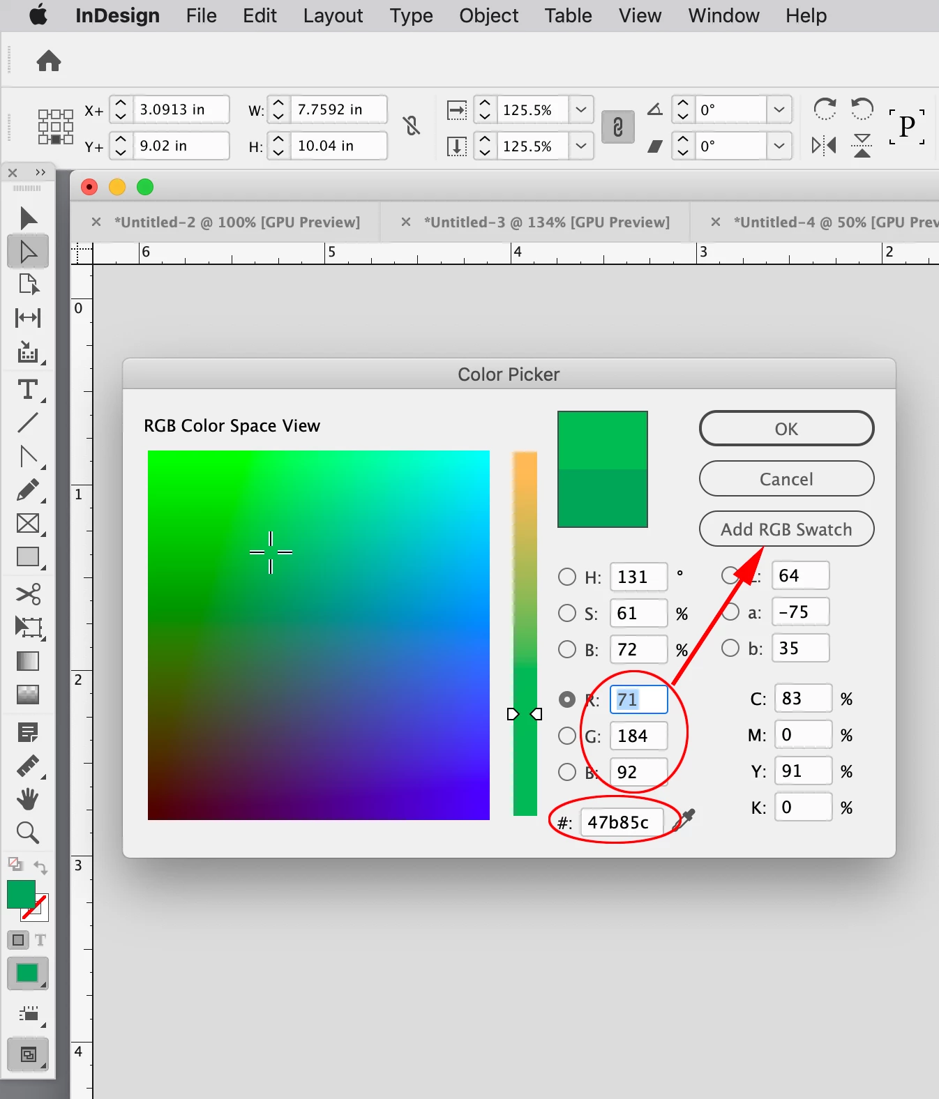
Task: Expand the tools panel with double chevron
Action: click(x=40, y=172)
